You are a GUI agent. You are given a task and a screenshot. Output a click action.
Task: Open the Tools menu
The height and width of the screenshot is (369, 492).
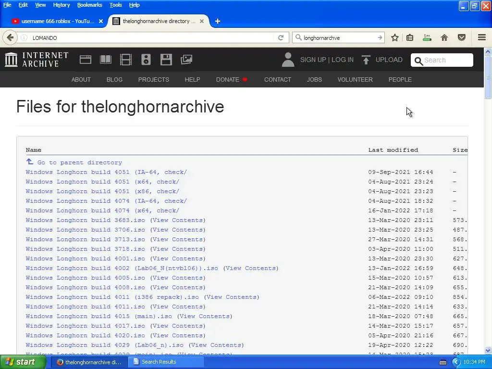coord(115,5)
